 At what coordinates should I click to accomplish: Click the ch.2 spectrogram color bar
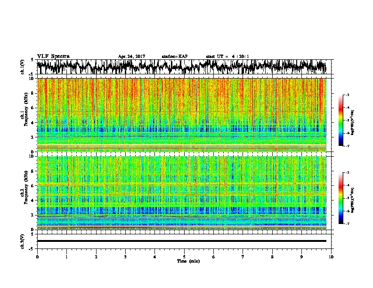pyautogui.click(x=341, y=198)
